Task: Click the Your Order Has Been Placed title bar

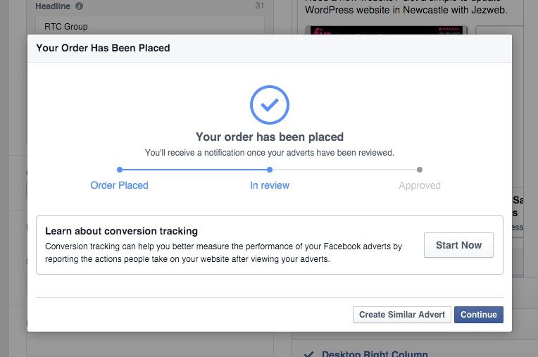Action: click(270, 49)
